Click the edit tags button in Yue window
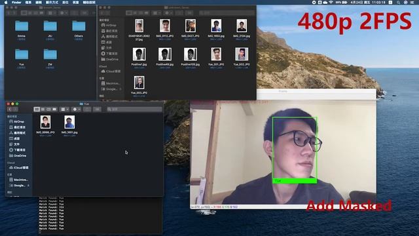 (98, 109)
